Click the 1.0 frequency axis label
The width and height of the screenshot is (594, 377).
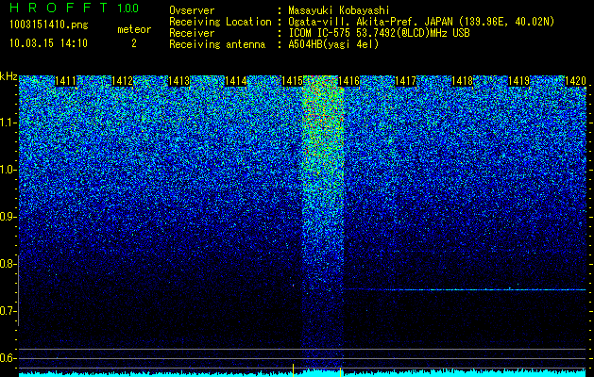pyautogui.click(x=8, y=170)
